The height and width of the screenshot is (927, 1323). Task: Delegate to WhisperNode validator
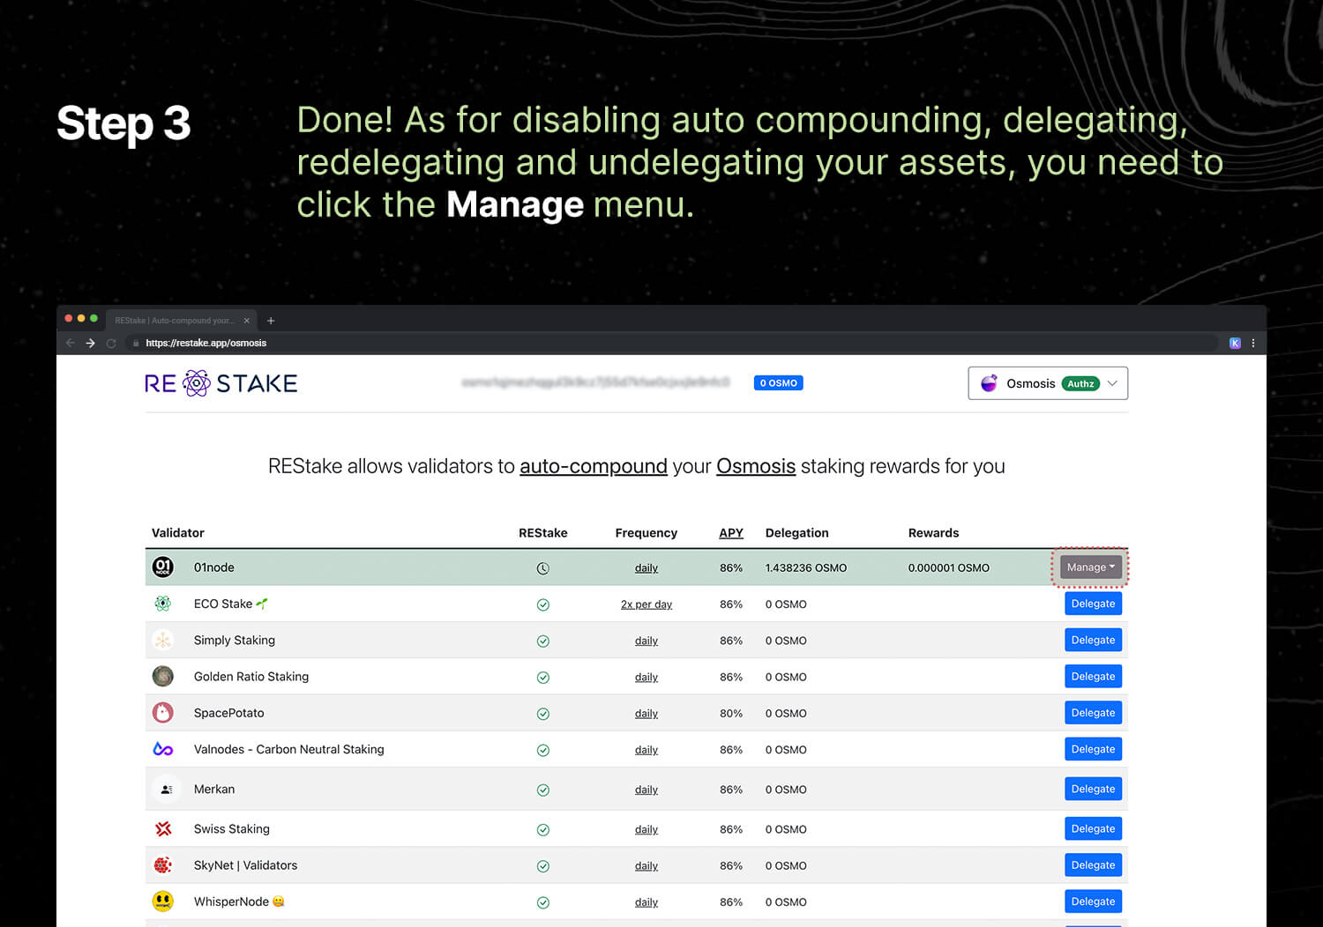point(1093,901)
